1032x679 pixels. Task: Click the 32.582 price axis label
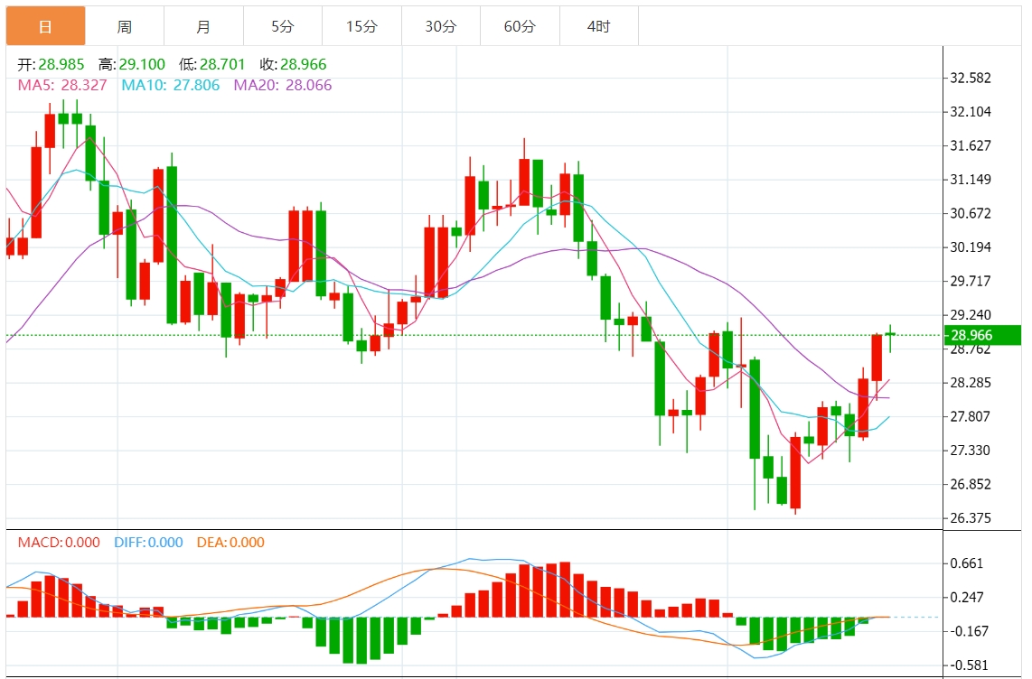point(971,79)
